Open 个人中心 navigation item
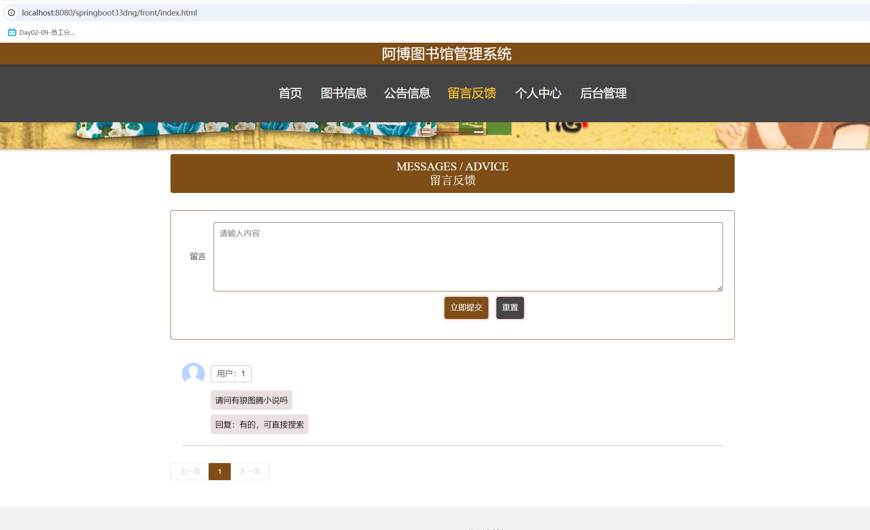The width and height of the screenshot is (870, 530). 538,93
